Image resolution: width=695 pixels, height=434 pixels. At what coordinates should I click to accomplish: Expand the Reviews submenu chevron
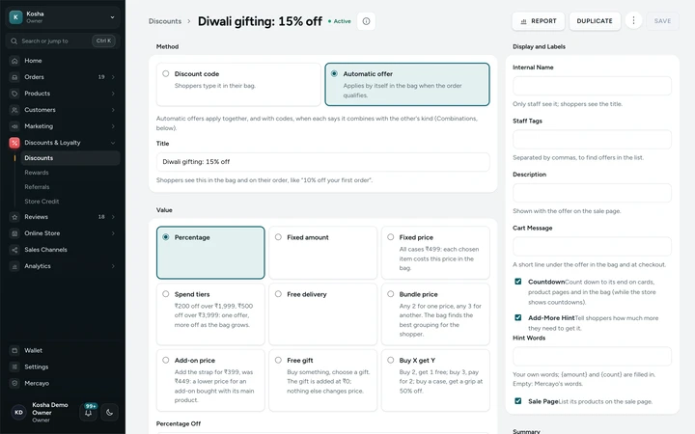(x=113, y=217)
